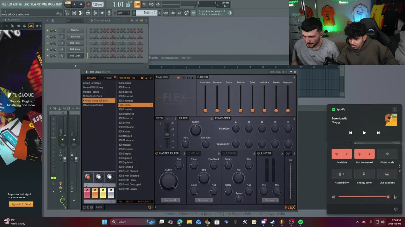
Task: Click the Compress macro slider handle
Action: 205,111
